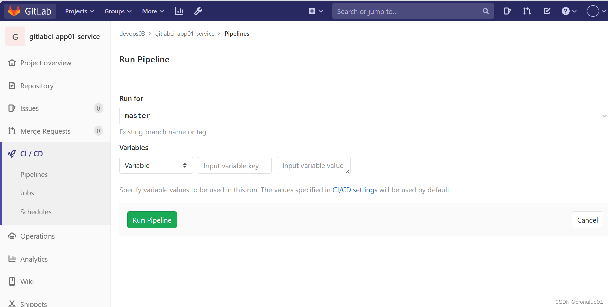Open Analytics in sidebar
This screenshot has width=608, height=307.
click(34, 259)
